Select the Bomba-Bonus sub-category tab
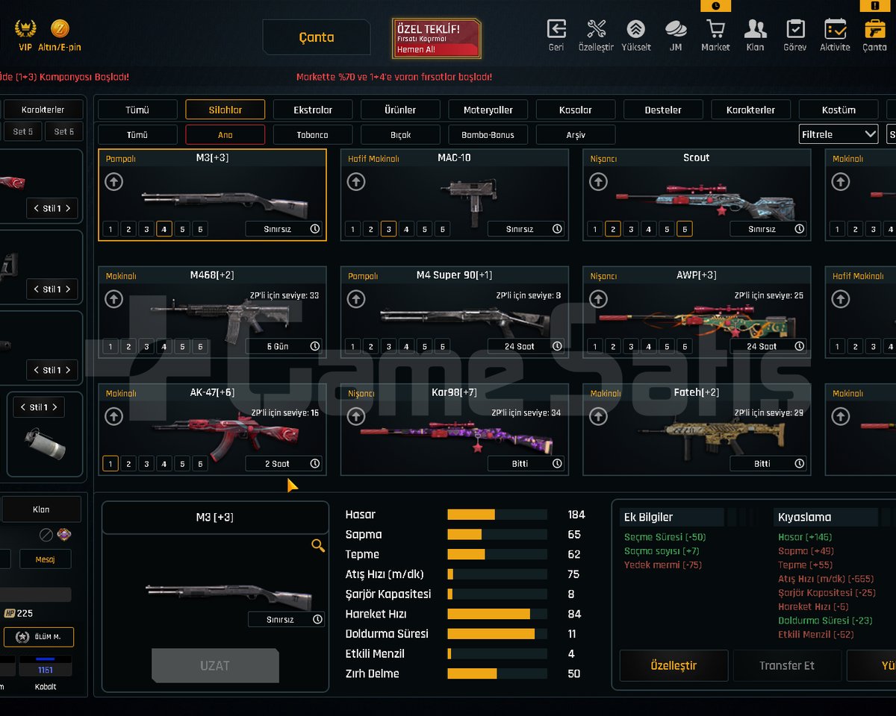Image resolution: width=896 pixels, height=716 pixels. (x=488, y=135)
